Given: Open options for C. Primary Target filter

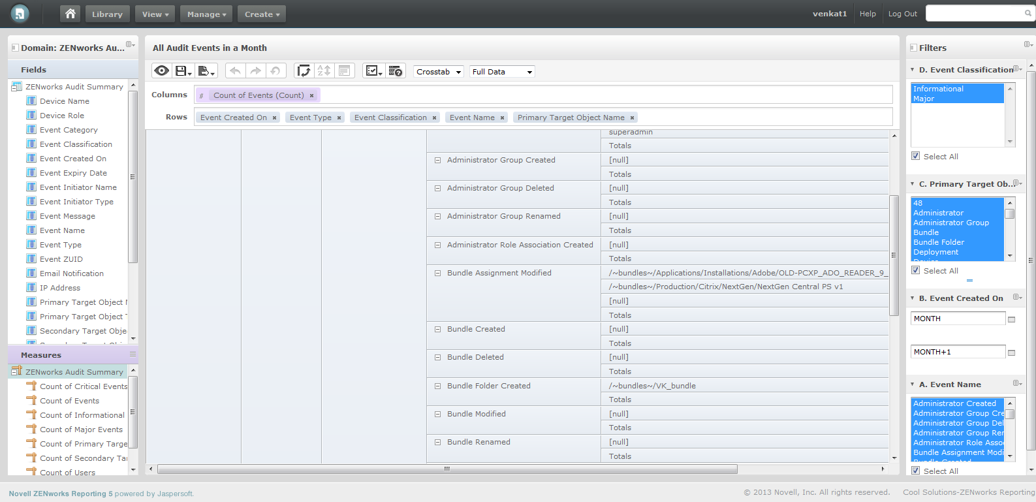Looking at the screenshot, I should [1017, 183].
